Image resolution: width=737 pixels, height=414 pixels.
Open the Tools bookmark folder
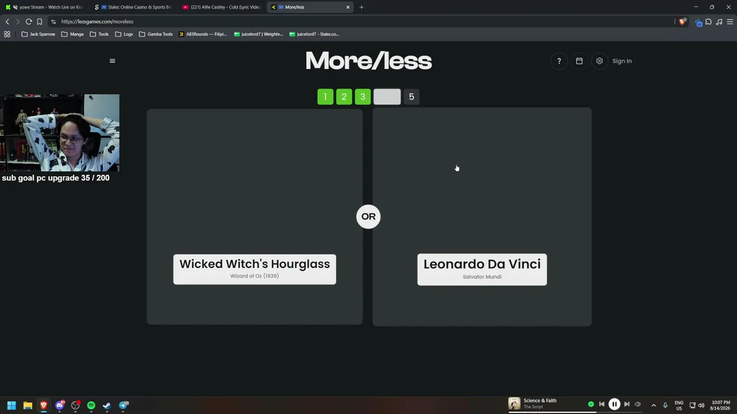coord(99,34)
